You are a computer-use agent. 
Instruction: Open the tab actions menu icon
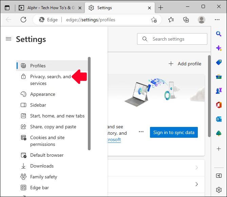(x=7, y=8)
